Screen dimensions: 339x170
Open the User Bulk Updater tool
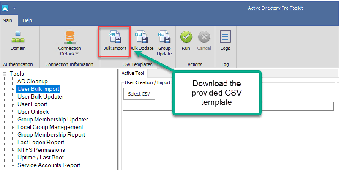click(x=41, y=97)
